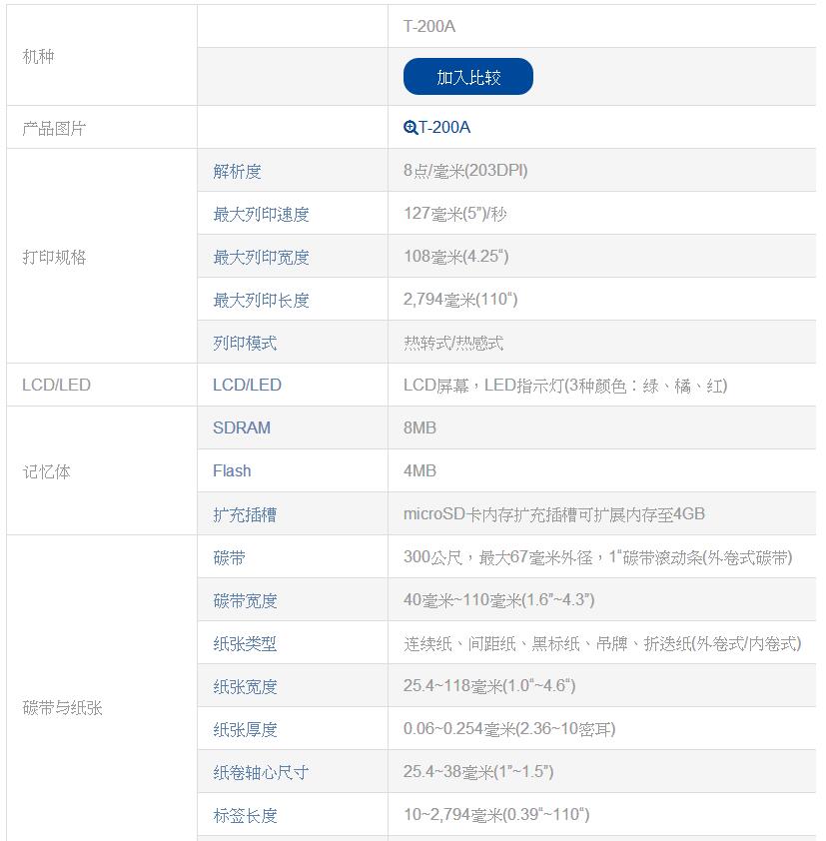Click the 纸张厚度 label
Viewport: 826px width, 841px height.
coord(245,729)
